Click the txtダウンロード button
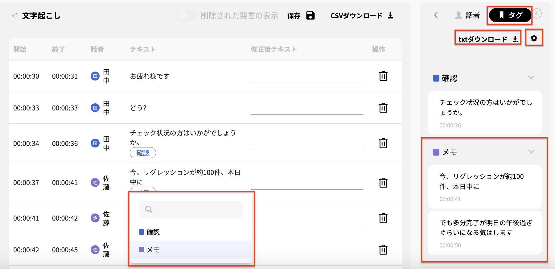The image size is (555, 269). [488, 39]
